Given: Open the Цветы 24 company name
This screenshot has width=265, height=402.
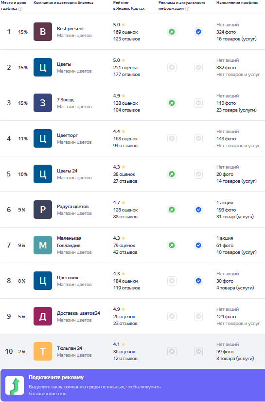Looking at the screenshot, I should click(67, 171).
